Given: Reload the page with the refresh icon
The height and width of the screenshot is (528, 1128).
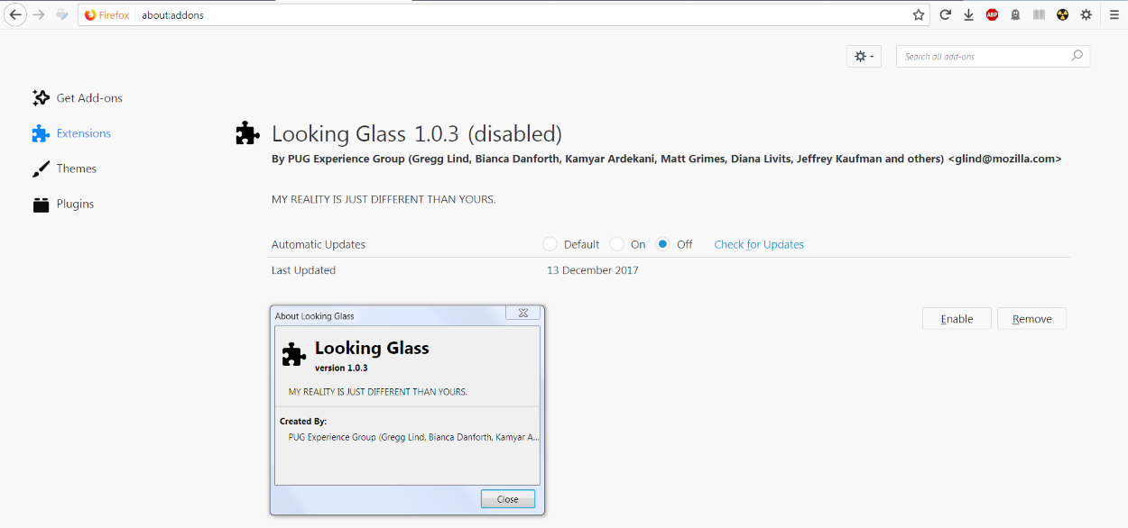Looking at the screenshot, I should [946, 14].
